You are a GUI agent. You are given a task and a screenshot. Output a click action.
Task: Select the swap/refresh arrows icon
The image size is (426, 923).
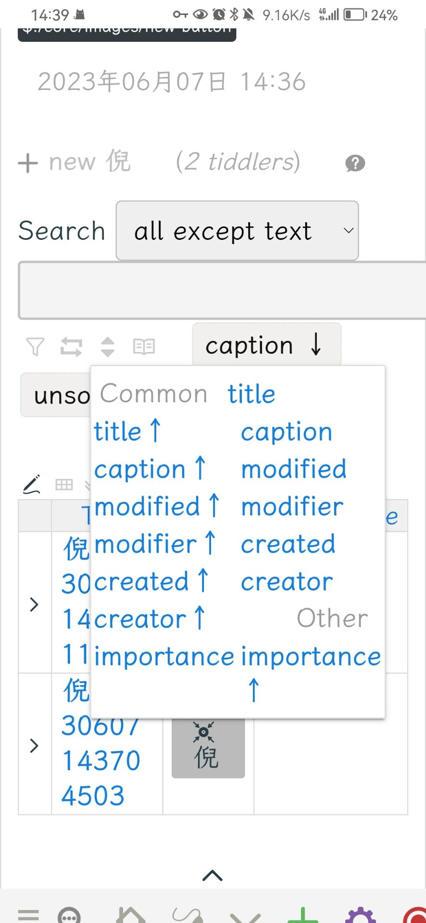click(x=72, y=346)
